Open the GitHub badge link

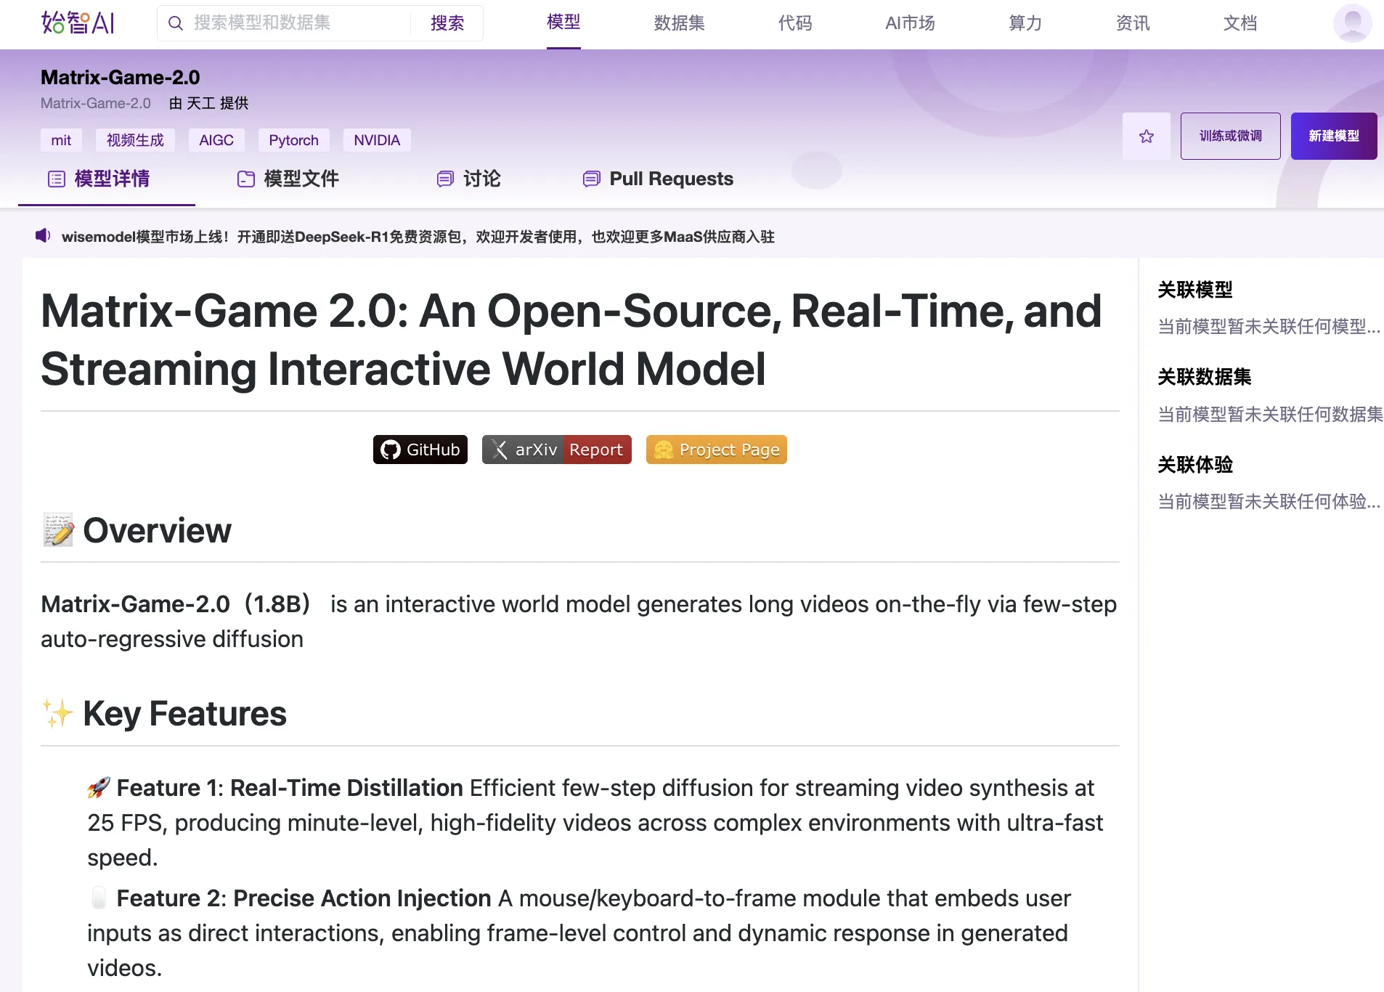420,450
